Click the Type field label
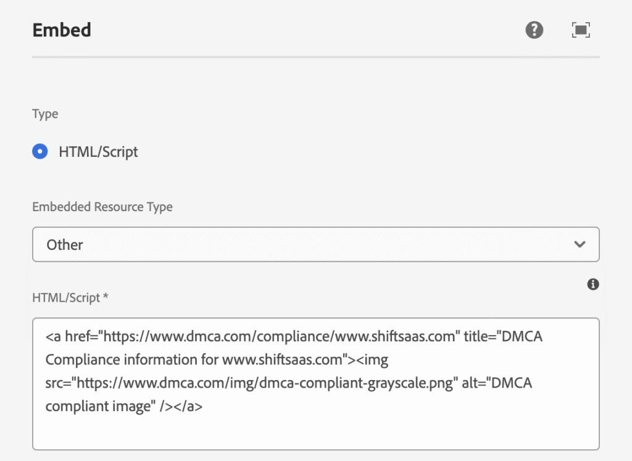 click(45, 114)
